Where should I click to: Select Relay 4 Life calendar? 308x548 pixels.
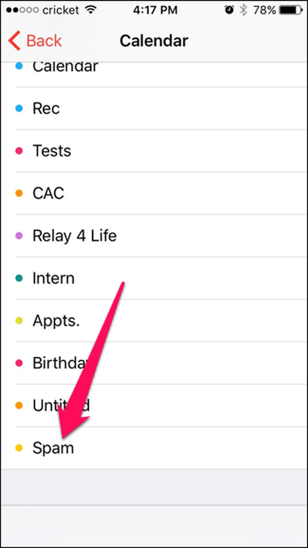point(161,236)
